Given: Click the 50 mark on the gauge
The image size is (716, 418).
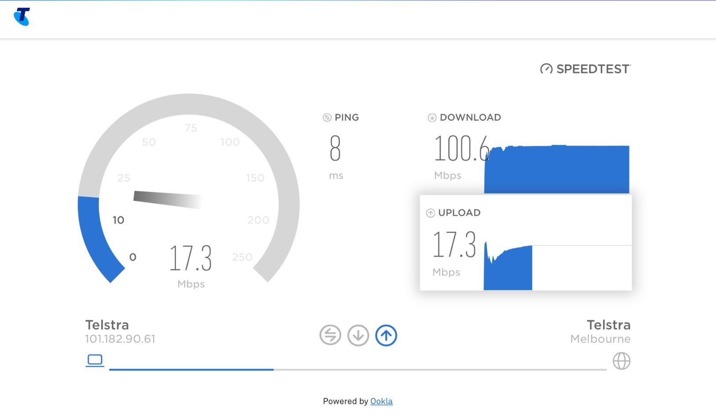Looking at the screenshot, I should 149,142.
